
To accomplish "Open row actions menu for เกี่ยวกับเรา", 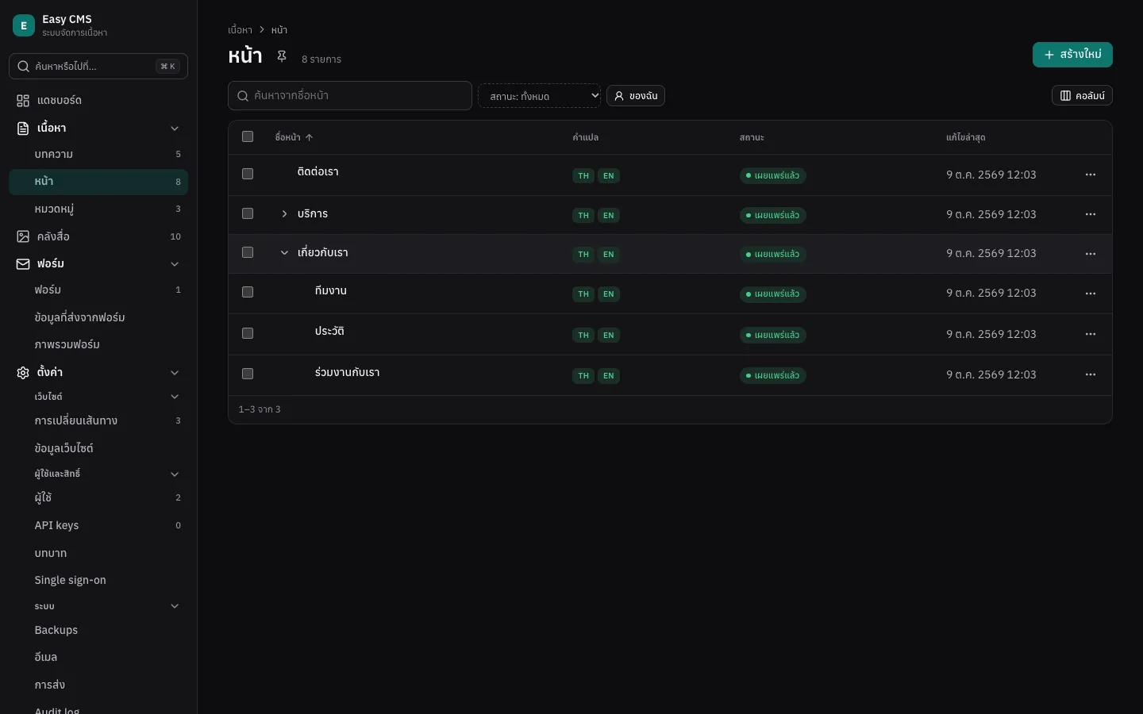I will pos(1091,254).
